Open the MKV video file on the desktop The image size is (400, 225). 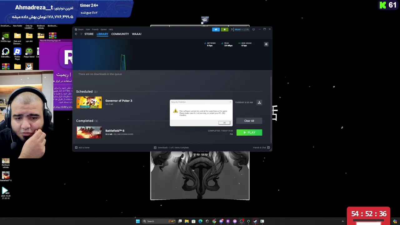pyautogui.click(x=6, y=193)
